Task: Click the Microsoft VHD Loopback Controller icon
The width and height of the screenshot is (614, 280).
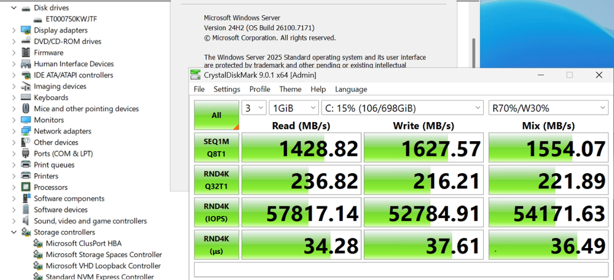Action: pyautogui.click(x=38, y=266)
